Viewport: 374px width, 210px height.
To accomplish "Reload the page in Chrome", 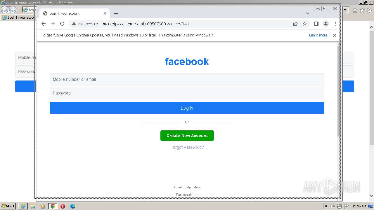I will pos(62,24).
